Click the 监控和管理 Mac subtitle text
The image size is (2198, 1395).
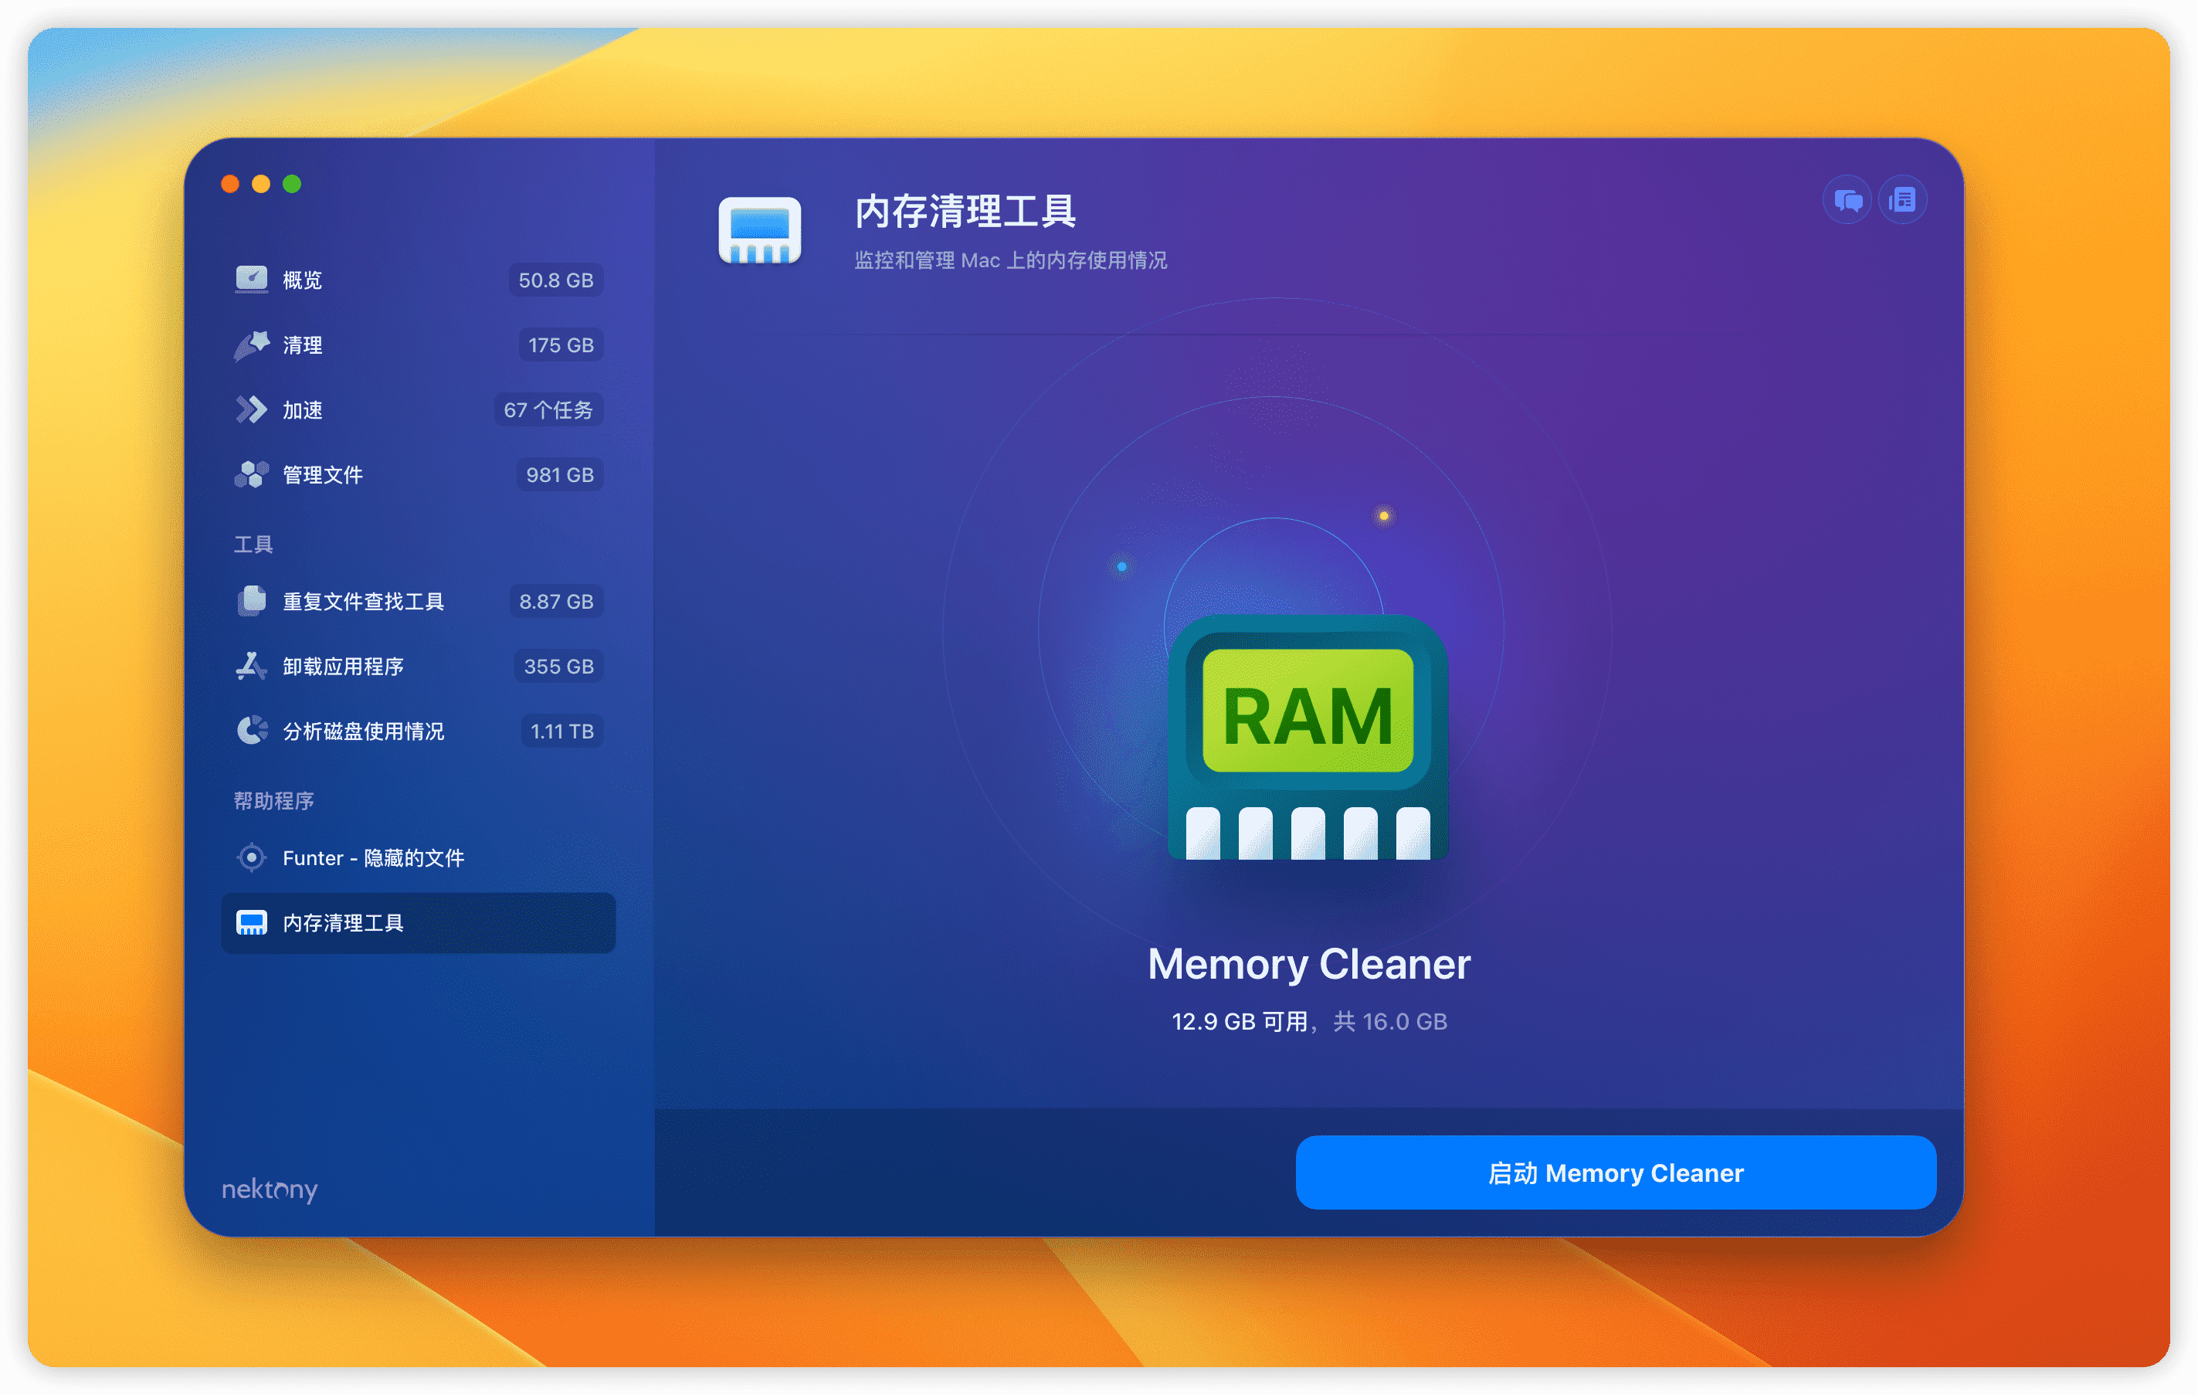pos(1010,260)
